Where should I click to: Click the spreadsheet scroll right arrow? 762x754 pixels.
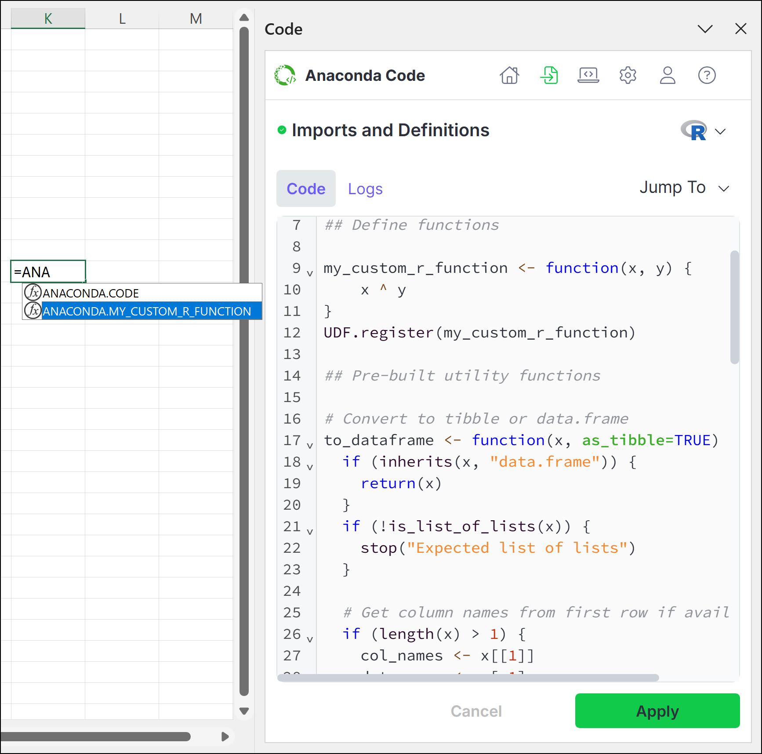(225, 736)
